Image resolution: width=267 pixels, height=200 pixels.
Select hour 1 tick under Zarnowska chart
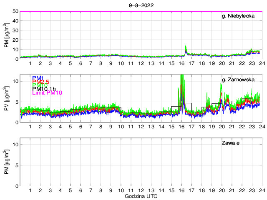pos(30,127)
